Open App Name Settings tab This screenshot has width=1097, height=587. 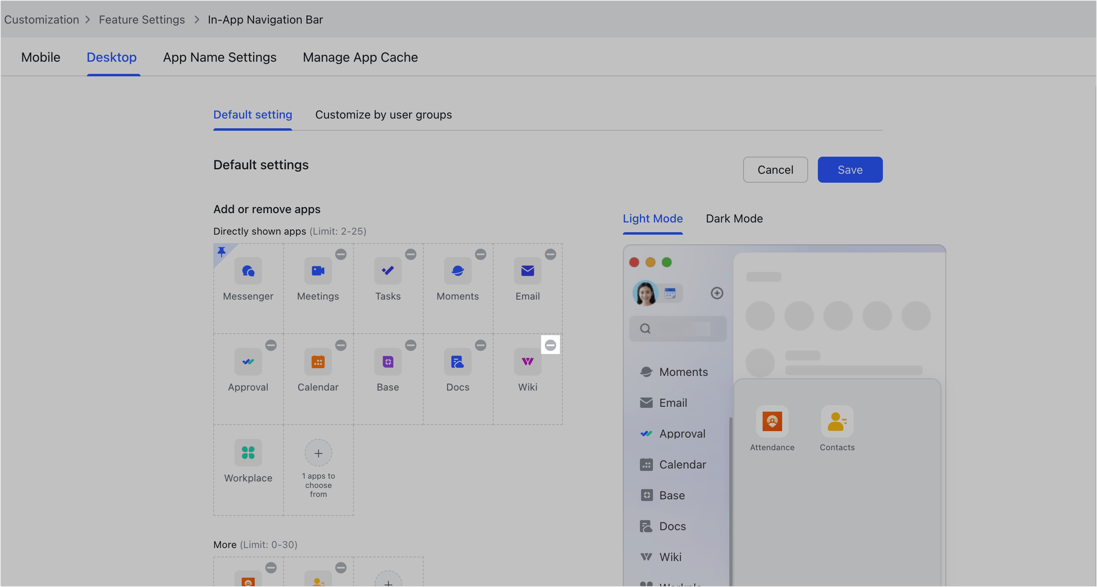[220, 57]
